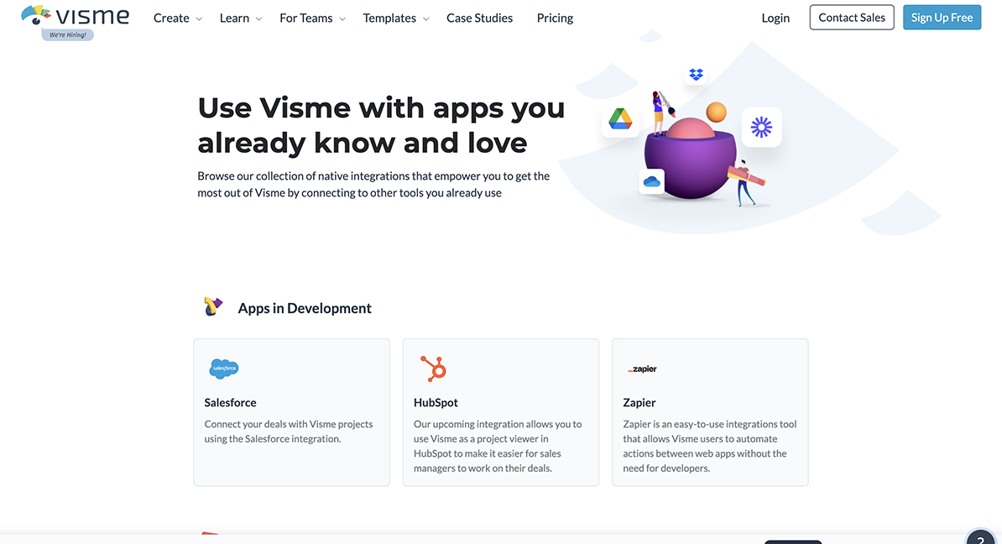
Task: Click the purple spiral icon in the illustration
Action: pyautogui.click(x=760, y=127)
